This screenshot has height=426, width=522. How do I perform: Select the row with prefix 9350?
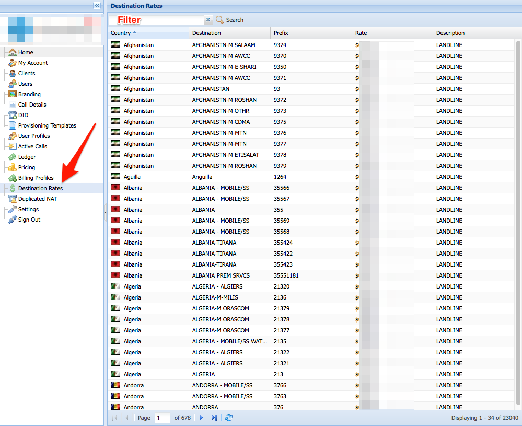click(311, 67)
